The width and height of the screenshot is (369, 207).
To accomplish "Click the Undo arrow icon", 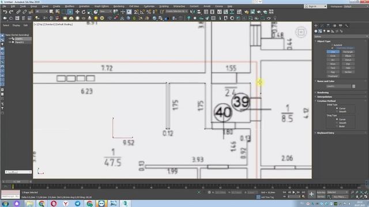I will (5, 11).
